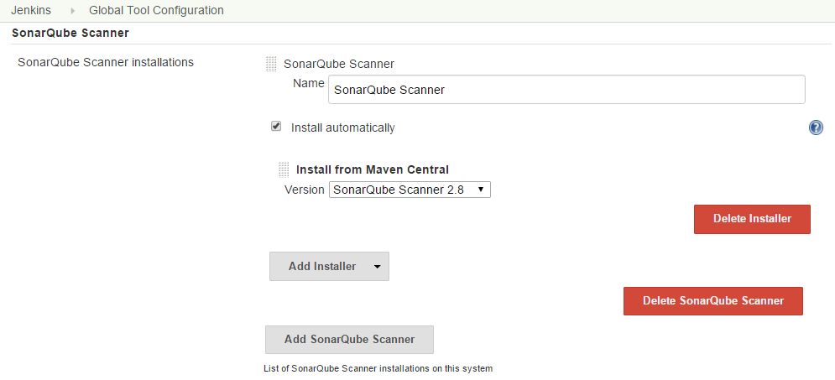Click the breadcrumb arrow after Jenkins
This screenshot has height=380, width=835.
(73, 11)
